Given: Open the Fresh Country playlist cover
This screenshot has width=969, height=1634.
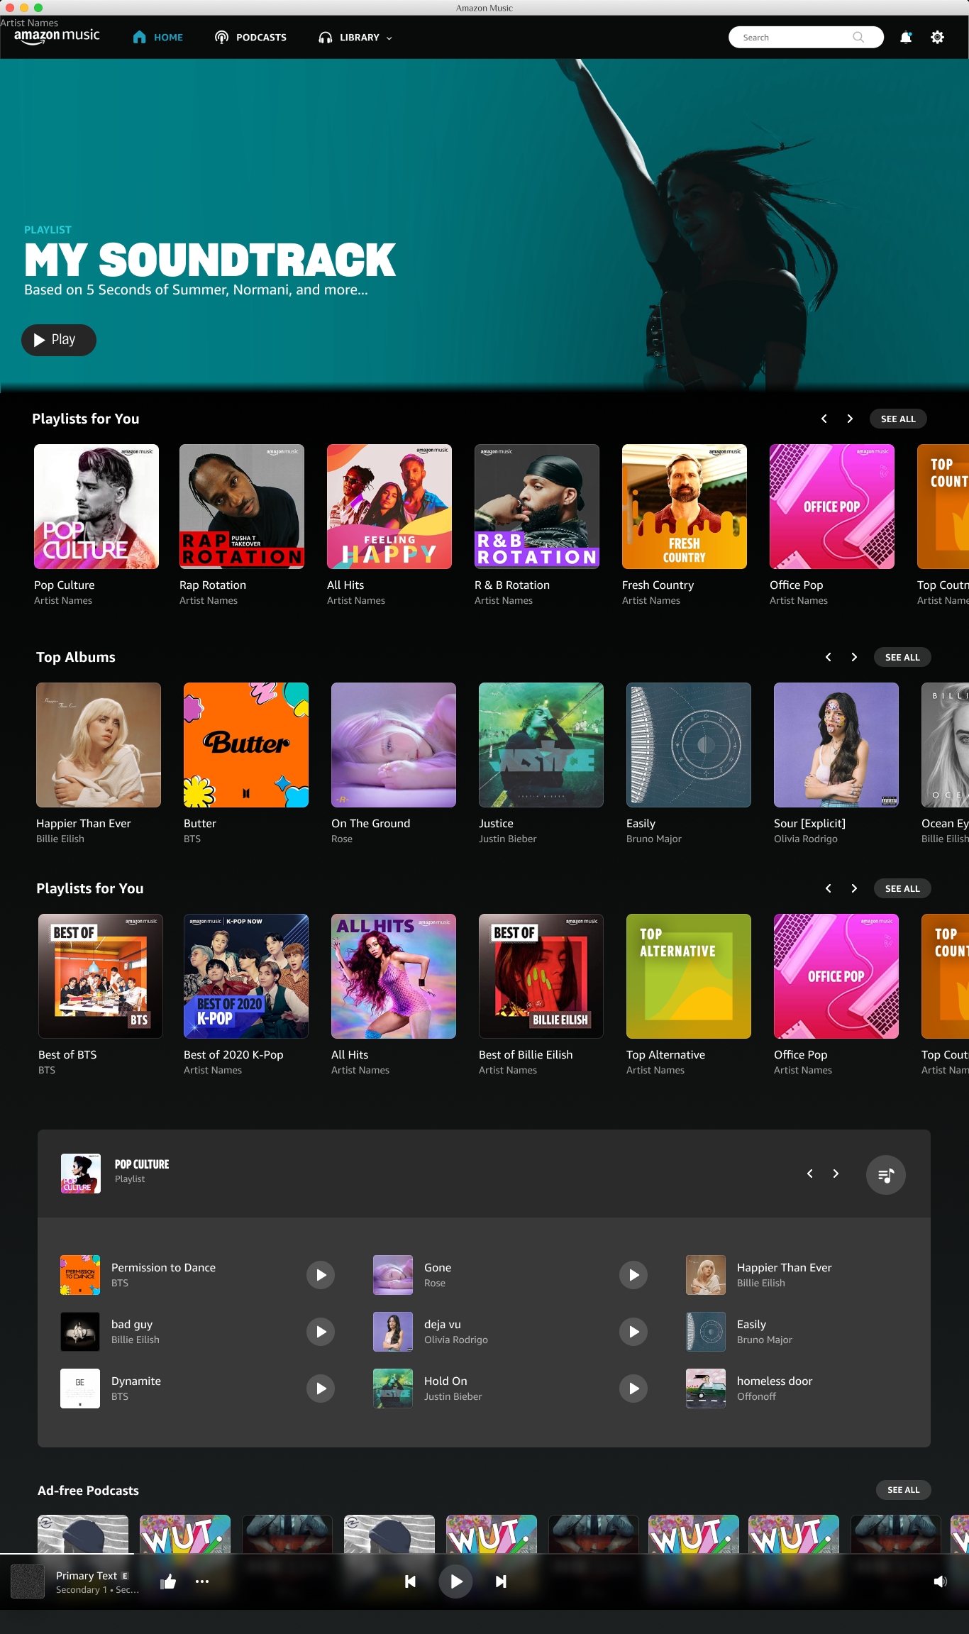Looking at the screenshot, I should 685,507.
